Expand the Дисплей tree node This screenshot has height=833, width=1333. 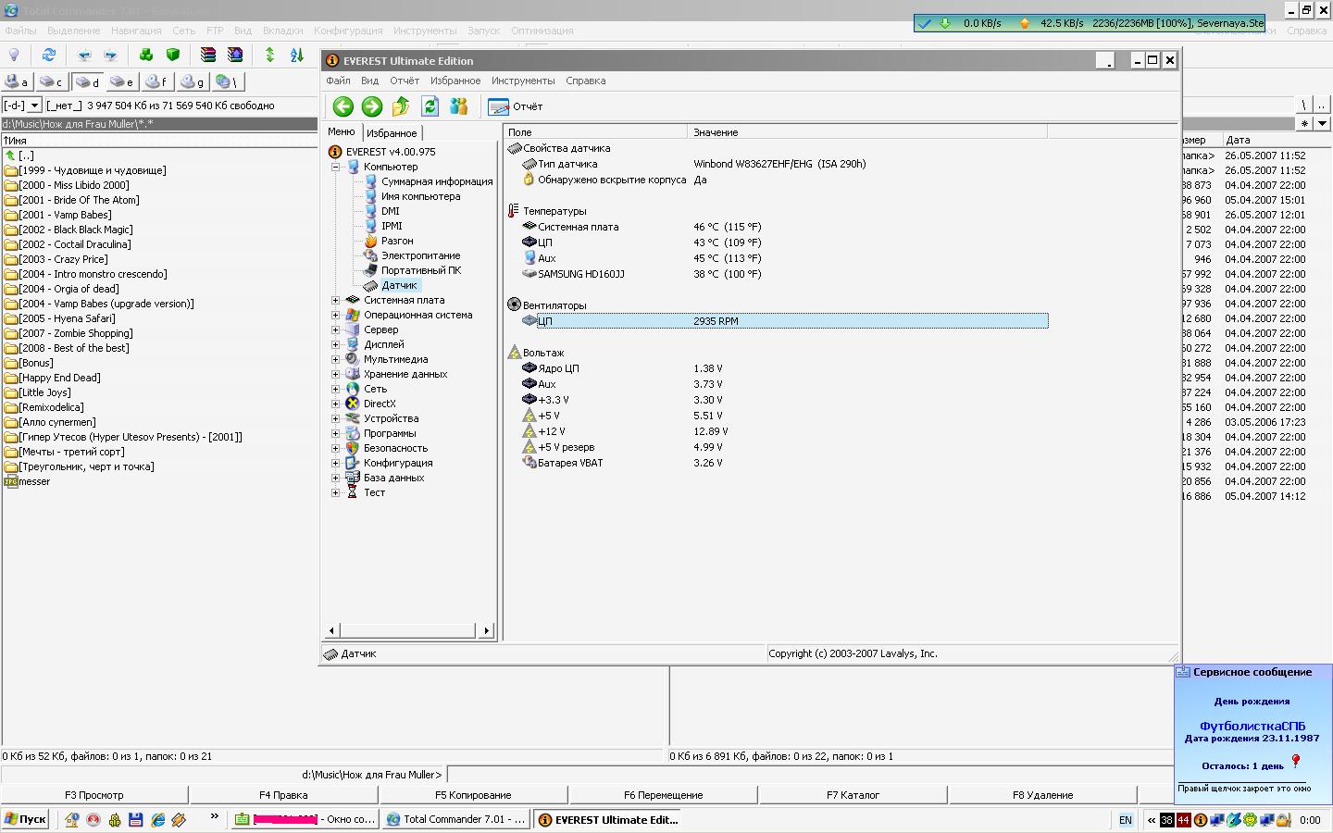click(335, 344)
